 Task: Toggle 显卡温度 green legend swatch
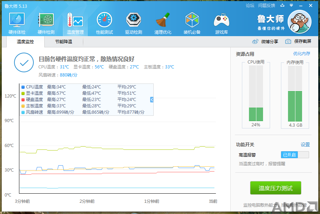(x=23, y=93)
